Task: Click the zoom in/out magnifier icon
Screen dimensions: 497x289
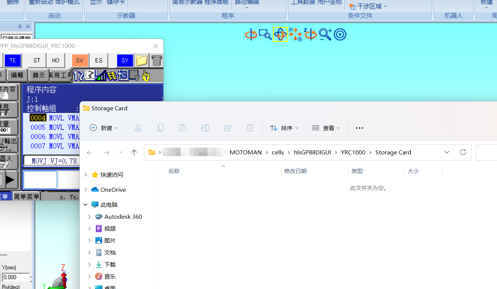Action: 325,34
